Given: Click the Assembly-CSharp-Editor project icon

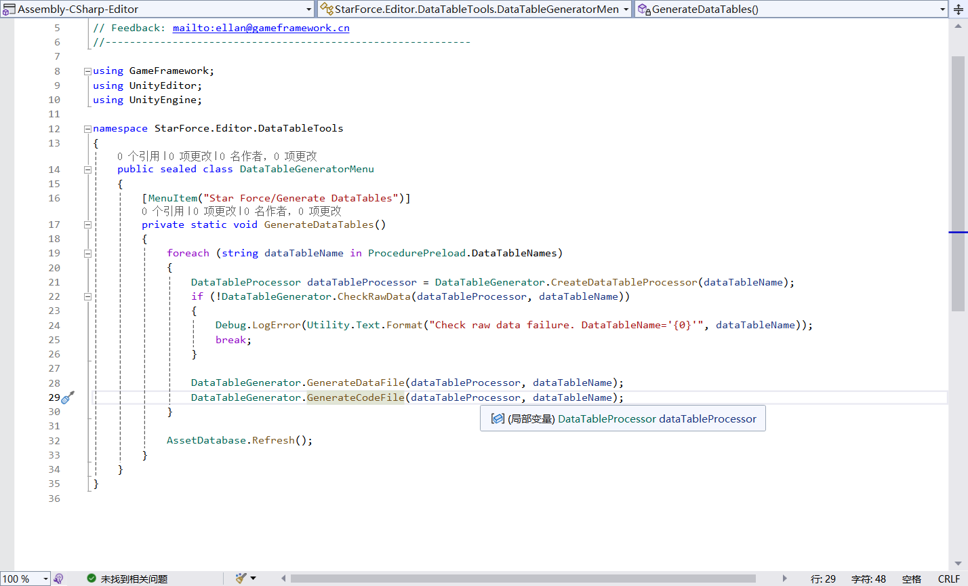Looking at the screenshot, I should 9,9.
